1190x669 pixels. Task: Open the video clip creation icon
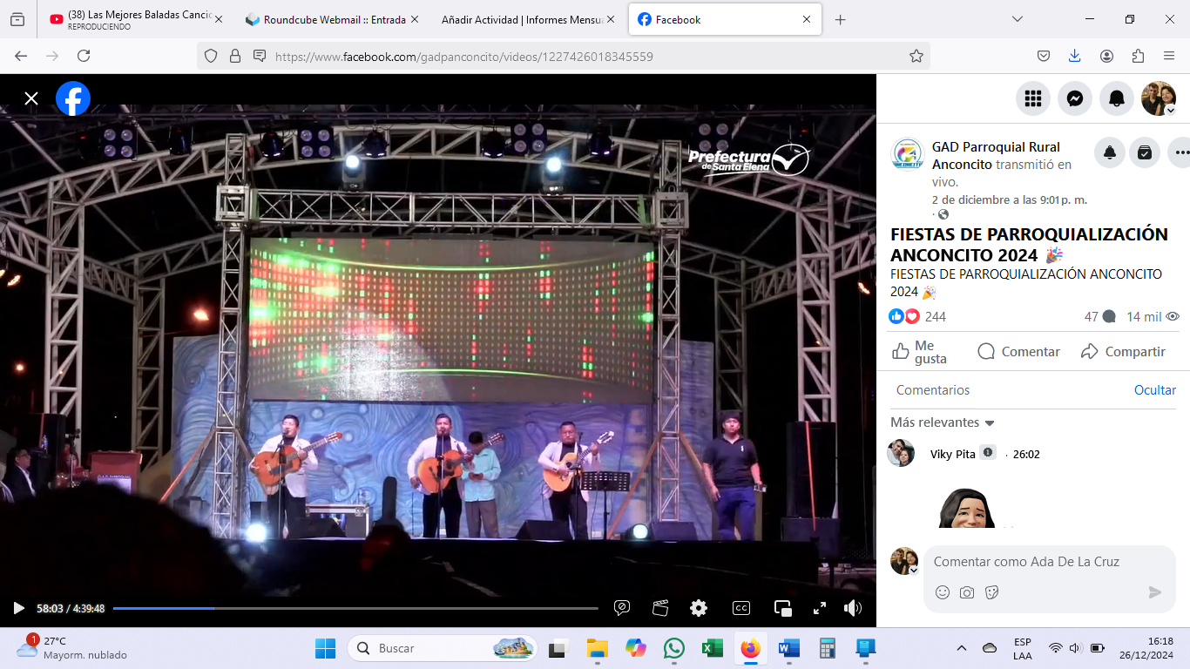point(660,608)
